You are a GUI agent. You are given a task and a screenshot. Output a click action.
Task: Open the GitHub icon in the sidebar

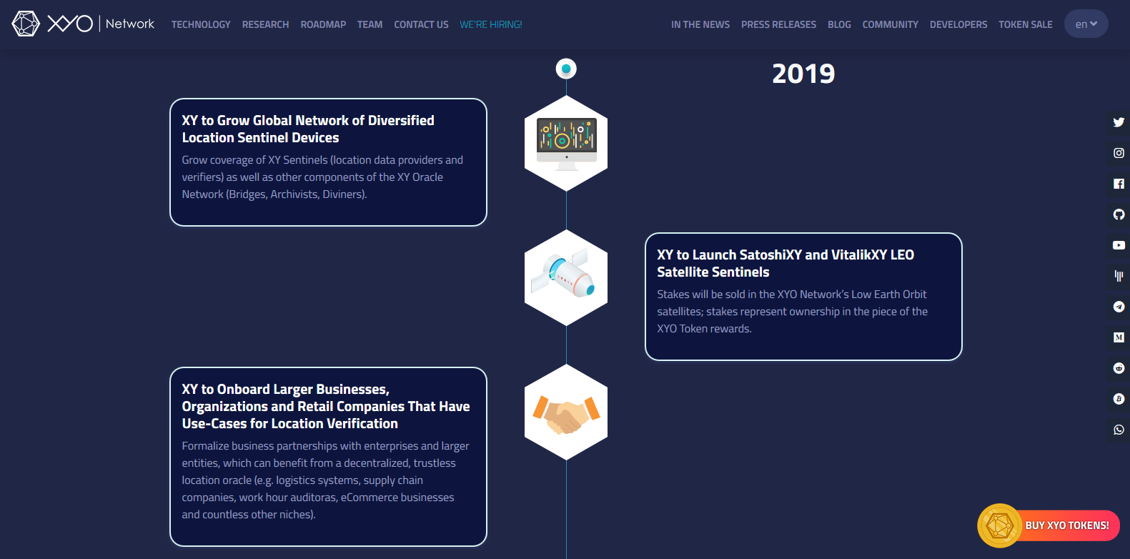point(1119,214)
